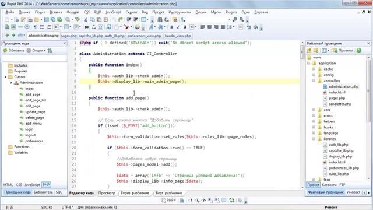Viewport: 373px width, 210px height.
Task: Click the Find binoculars icon
Action: (160, 19)
